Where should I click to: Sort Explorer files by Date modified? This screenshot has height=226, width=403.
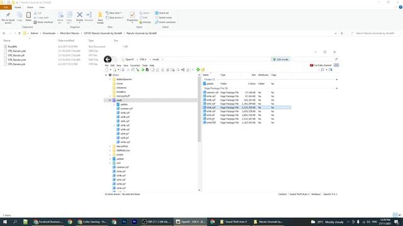click(66, 40)
